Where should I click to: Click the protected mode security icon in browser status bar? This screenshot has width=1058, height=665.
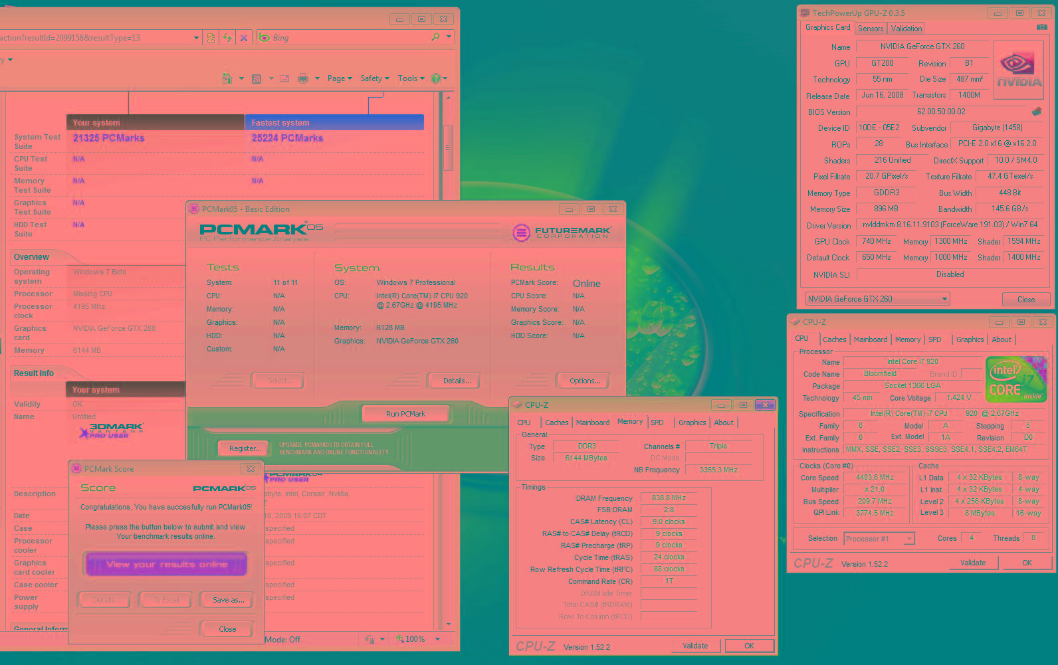click(x=370, y=639)
